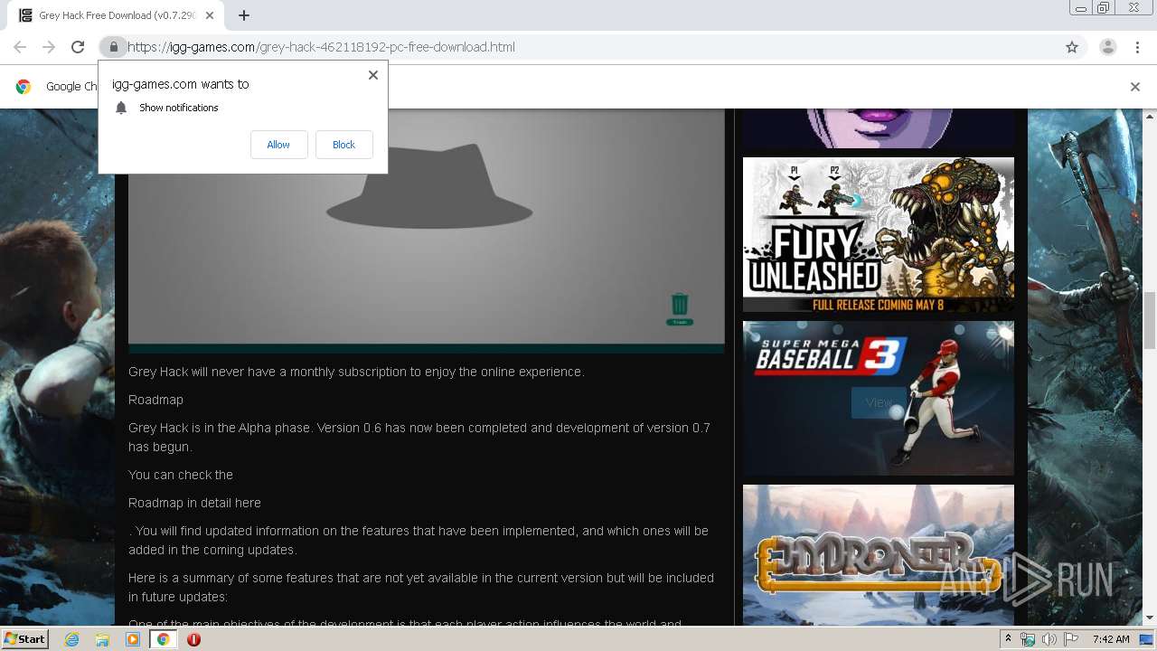Bookmark this page with the star icon
Image resolution: width=1157 pixels, height=651 pixels.
tap(1072, 47)
